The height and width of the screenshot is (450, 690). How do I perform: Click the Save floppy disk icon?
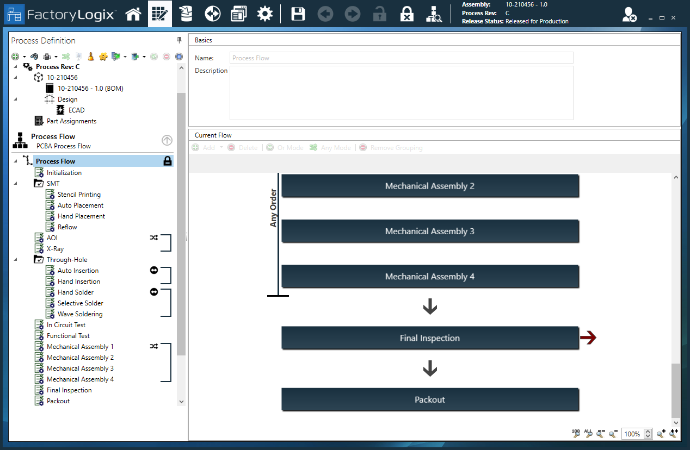(298, 14)
